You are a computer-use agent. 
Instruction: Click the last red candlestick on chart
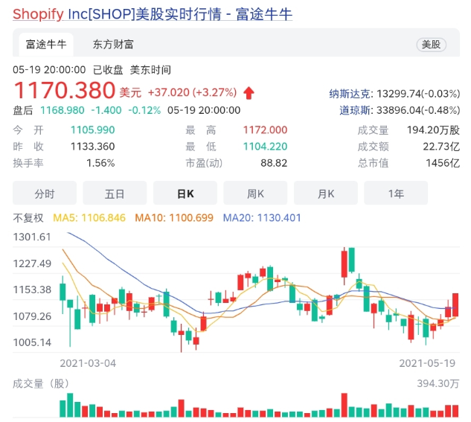(455, 304)
